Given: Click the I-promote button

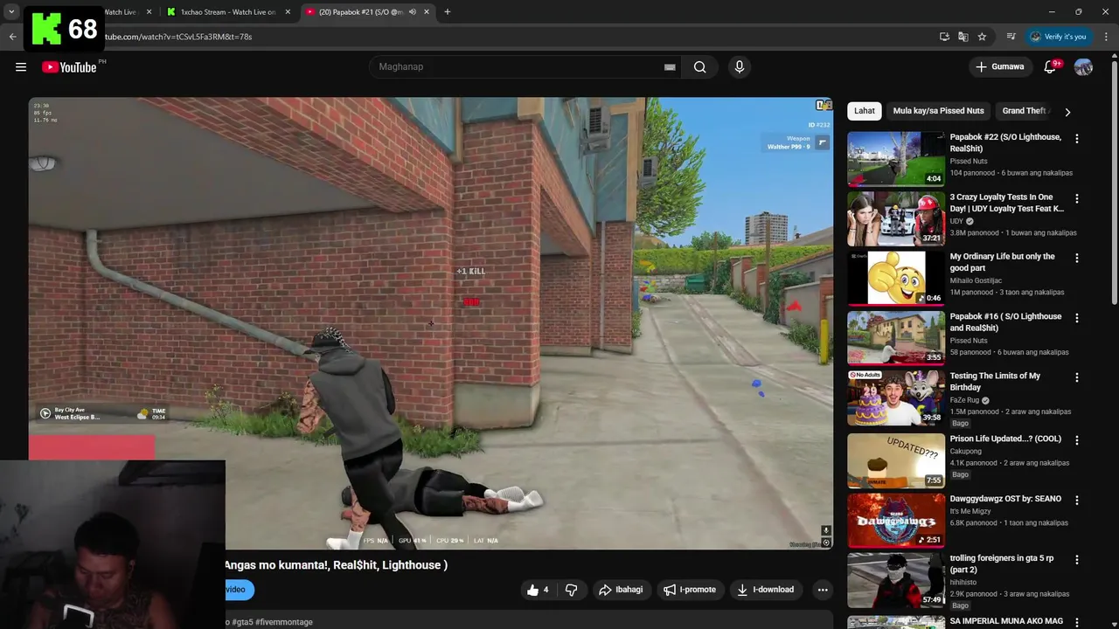Looking at the screenshot, I should (x=690, y=590).
